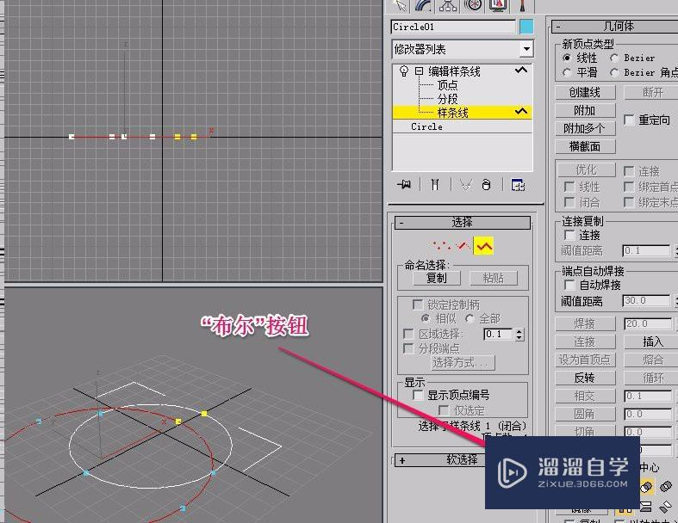Screen dimensions: 678x523
Task: Collapse the 选择 rollout header
Action: [463, 223]
